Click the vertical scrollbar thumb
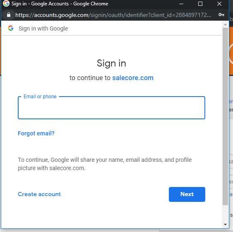Image resolution: width=233 pixels, height=232 pixels. [225, 116]
